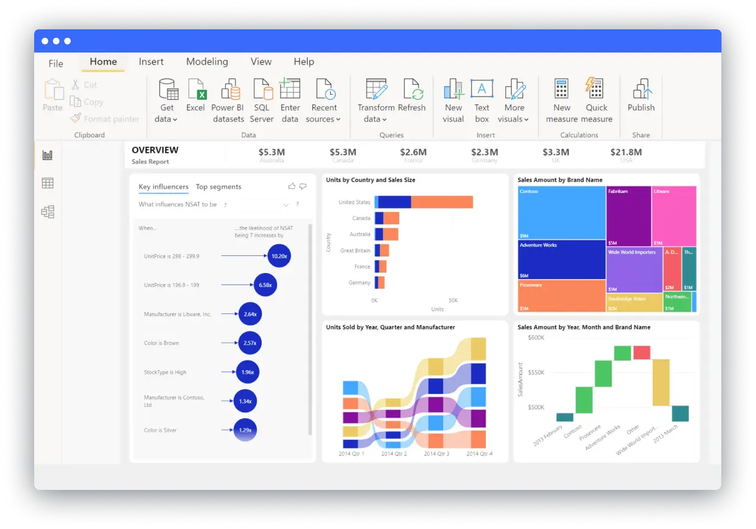
Task: Click the question mark help icon beside NSAT dropdown
Action: click(x=297, y=205)
